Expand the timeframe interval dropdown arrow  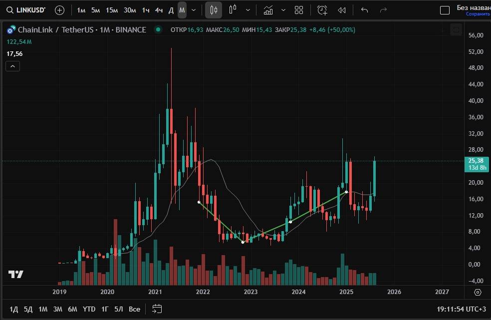pyautogui.click(x=194, y=10)
